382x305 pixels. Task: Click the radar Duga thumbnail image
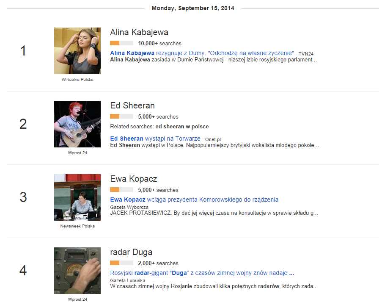(x=77, y=271)
